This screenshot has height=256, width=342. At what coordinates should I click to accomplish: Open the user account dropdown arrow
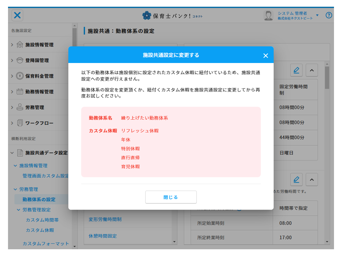[317, 15]
